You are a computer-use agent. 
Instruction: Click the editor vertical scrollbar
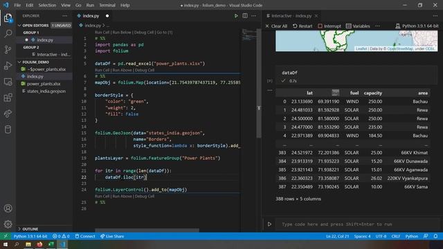[x=259, y=84]
